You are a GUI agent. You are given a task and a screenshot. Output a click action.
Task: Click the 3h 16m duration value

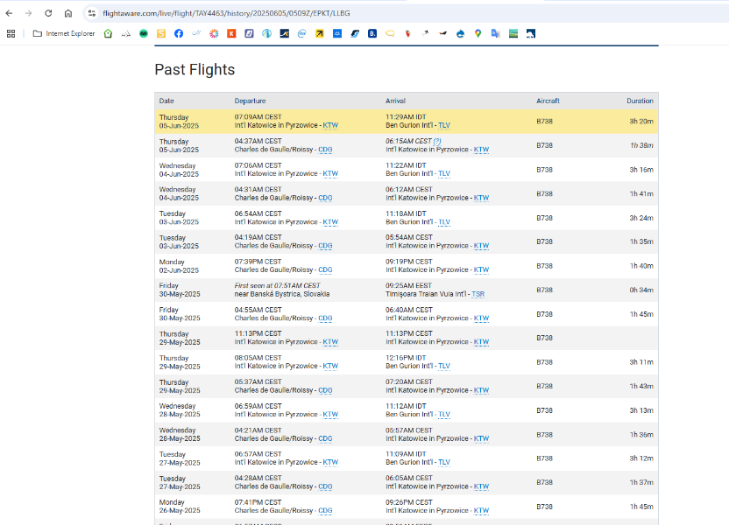pos(641,170)
